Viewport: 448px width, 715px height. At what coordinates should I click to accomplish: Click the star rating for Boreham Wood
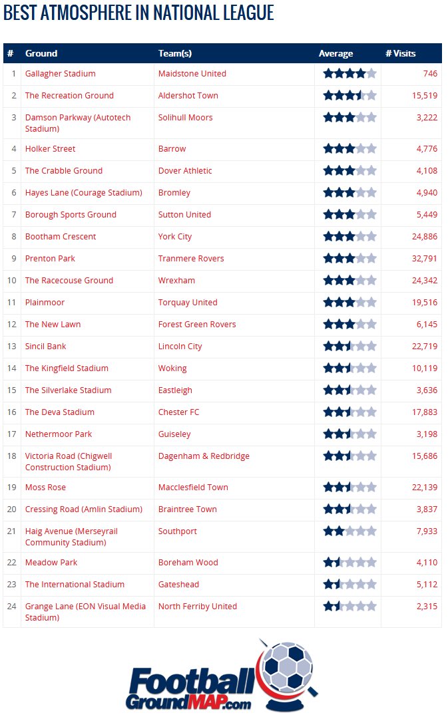click(x=349, y=563)
